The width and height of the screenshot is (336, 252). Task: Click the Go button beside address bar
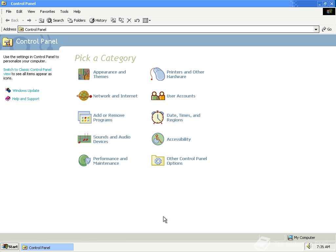(x=327, y=29)
